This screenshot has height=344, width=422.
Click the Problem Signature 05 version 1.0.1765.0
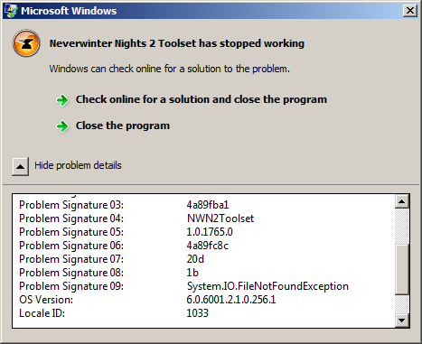click(x=210, y=232)
